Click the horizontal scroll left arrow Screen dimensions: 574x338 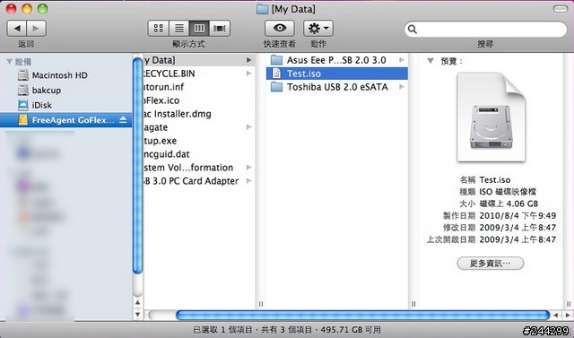(556, 315)
